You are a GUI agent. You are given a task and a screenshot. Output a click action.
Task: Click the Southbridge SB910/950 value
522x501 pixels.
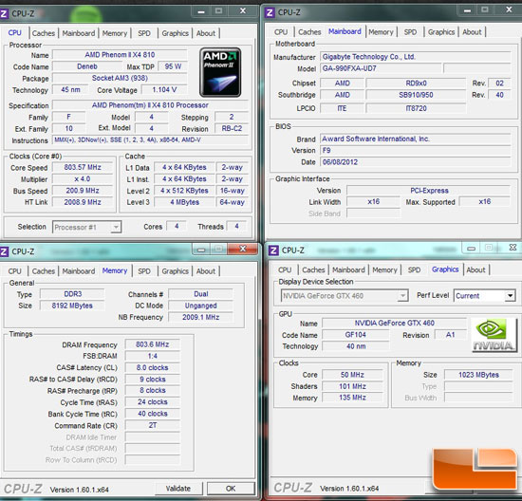click(416, 95)
